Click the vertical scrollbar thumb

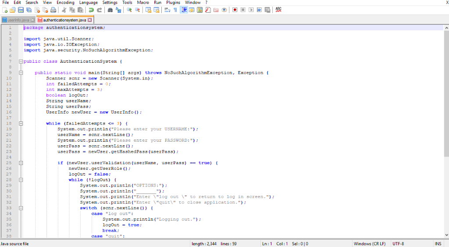pos(446,93)
